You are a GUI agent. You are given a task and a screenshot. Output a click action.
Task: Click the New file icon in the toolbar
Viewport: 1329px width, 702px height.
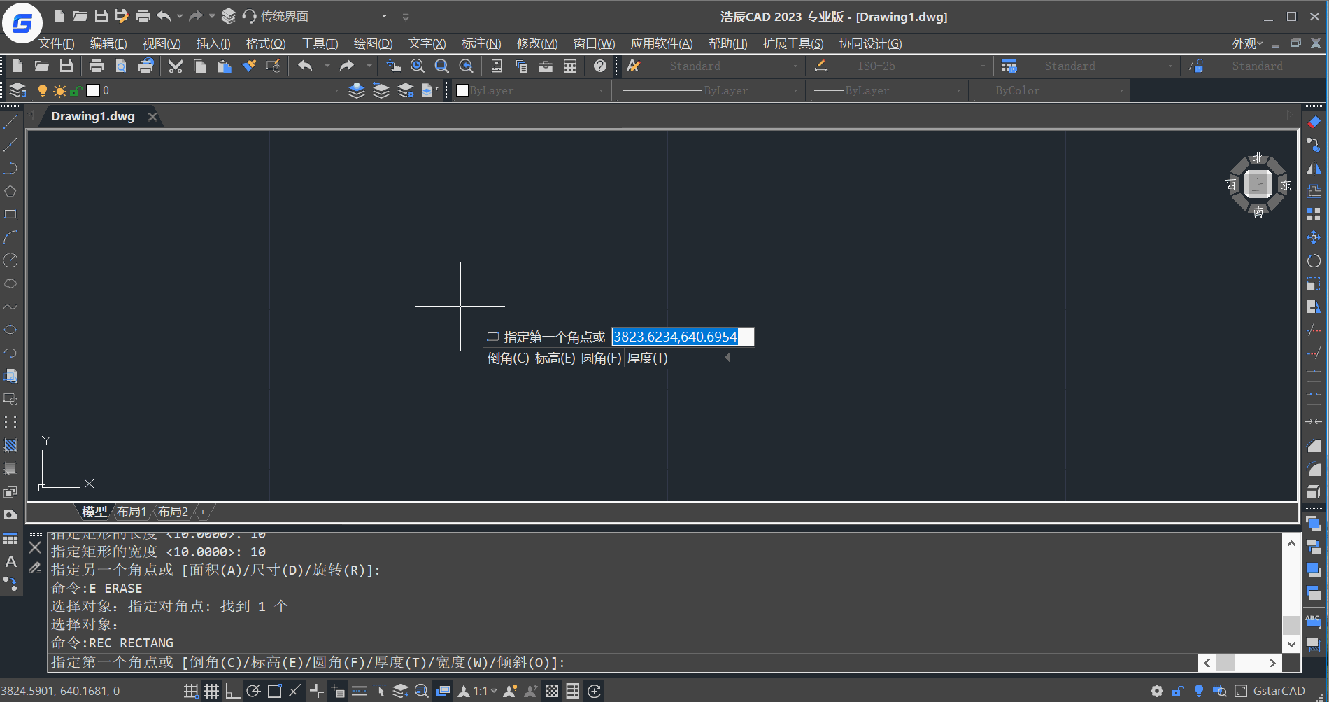(x=17, y=66)
